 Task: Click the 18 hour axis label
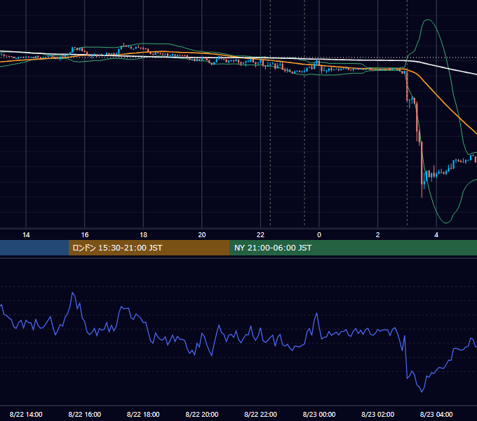click(143, 235)
